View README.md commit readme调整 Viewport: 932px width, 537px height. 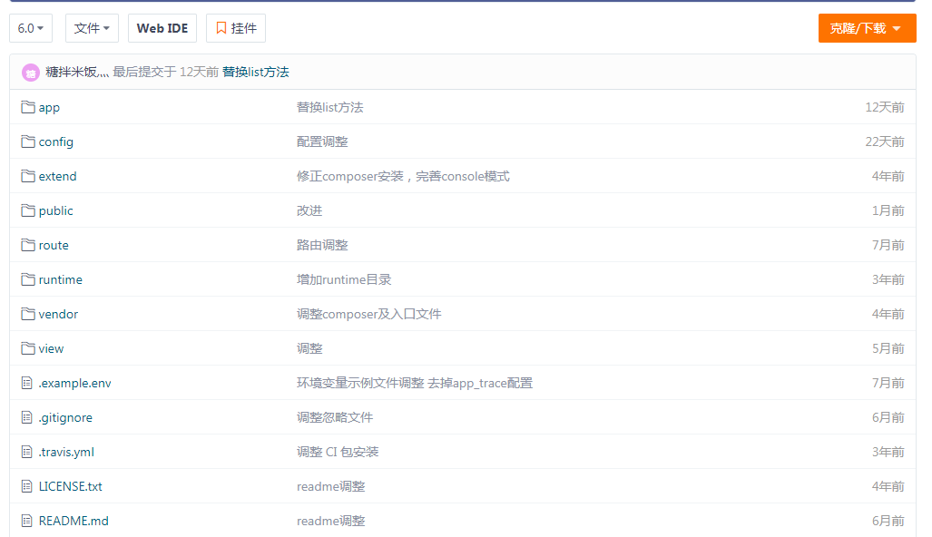pyautogui.click(x=331, y=521)
